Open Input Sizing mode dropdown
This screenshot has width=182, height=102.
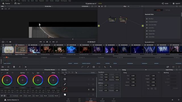tap(170, 70)
